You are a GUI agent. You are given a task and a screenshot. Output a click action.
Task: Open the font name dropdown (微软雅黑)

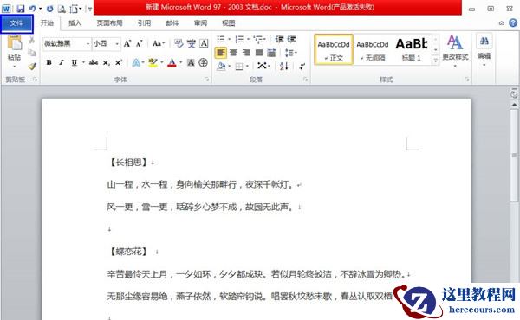tap(88, 44)
